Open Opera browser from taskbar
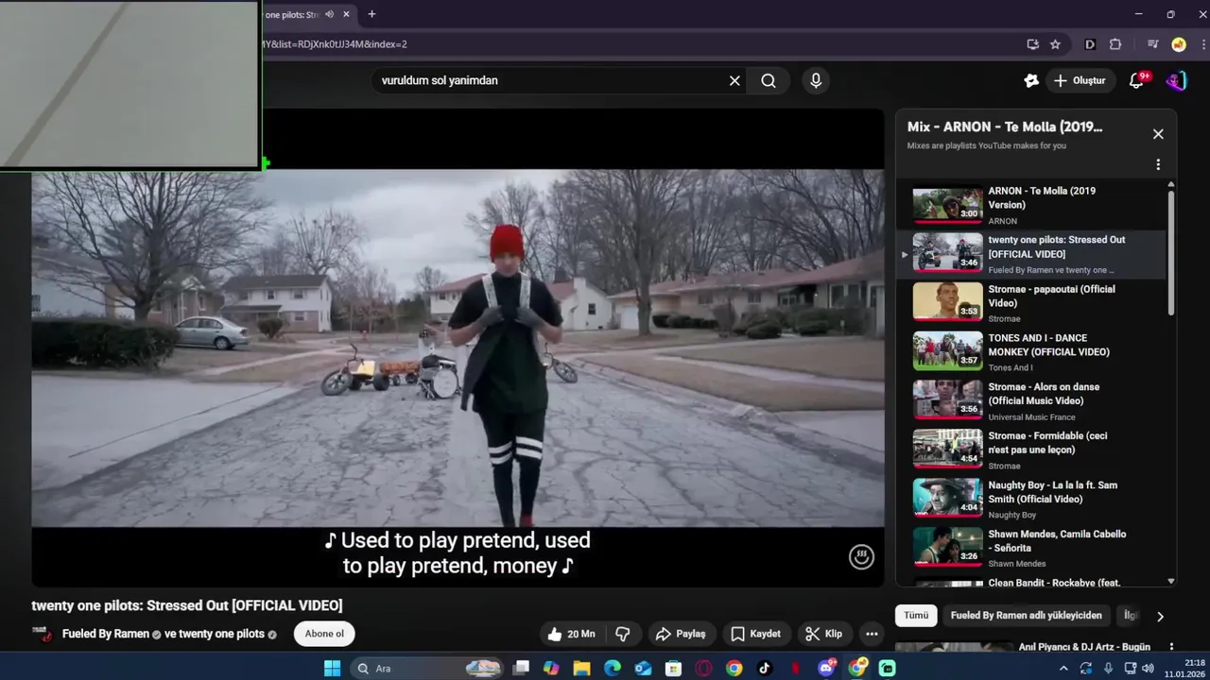This screenshot has width=1210, height=680. click(703, 669)
